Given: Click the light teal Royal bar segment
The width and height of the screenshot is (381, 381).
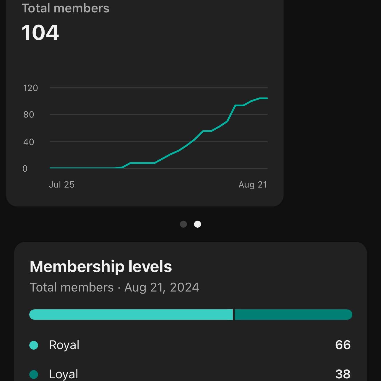Looking at the screenshot, I should [x=131, y=315].
